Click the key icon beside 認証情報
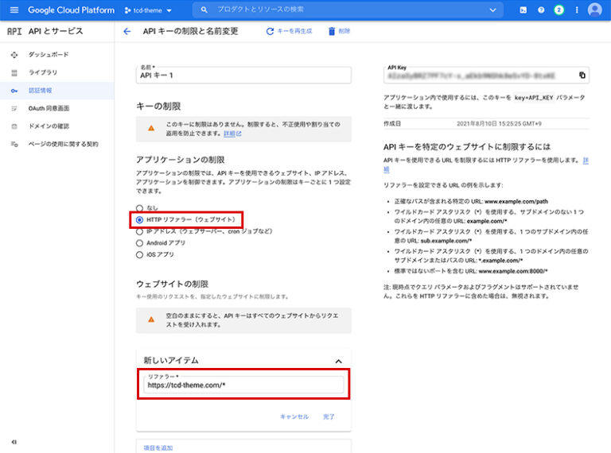 tap(14, 91)
